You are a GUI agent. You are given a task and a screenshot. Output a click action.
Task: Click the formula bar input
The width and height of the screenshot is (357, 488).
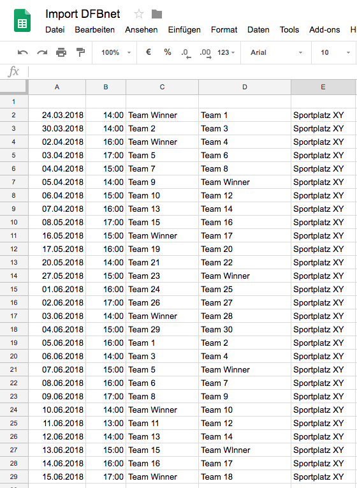coord(193,71)
